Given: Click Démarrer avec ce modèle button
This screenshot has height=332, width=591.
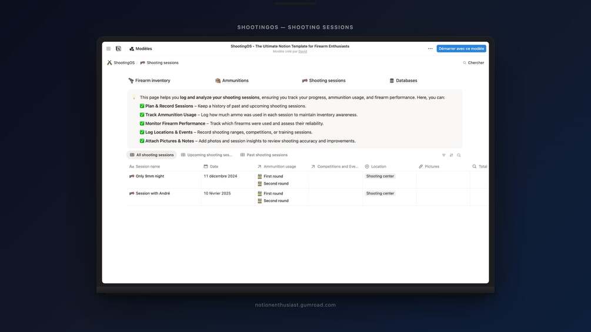Looking at the screenshot, I should click(x=461, y=49).
